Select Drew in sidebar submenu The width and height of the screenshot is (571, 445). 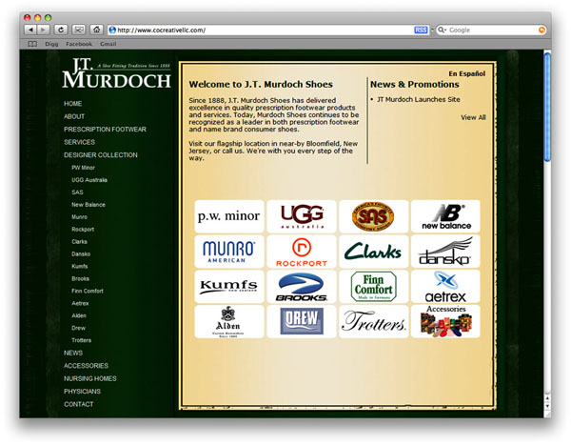click(x=78, y=328)
